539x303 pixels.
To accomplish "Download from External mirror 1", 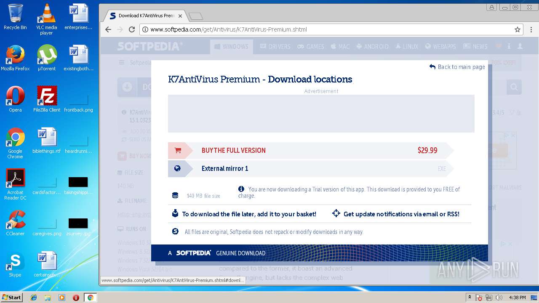I will (x=311, y=168).
